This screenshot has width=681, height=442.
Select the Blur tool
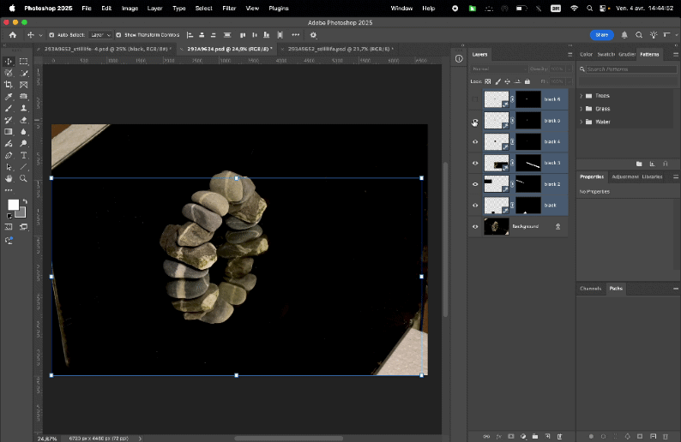coord(23,132)
